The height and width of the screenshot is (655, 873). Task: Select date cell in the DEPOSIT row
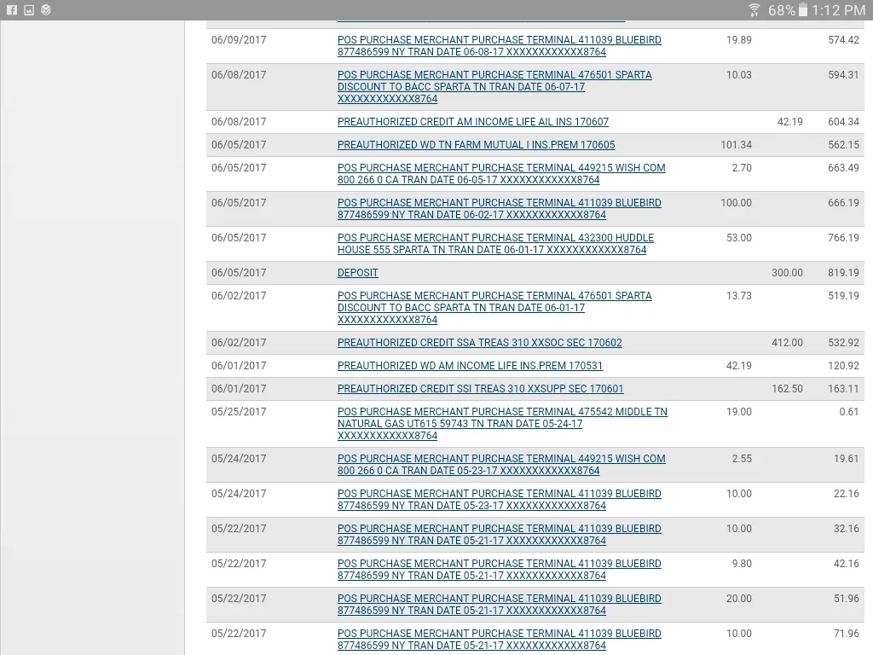pyautogui.click(x=239, y=273)
